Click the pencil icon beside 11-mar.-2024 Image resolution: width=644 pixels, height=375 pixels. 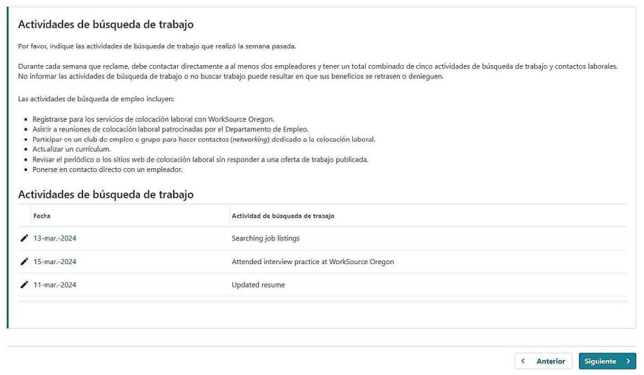[24, 285]
